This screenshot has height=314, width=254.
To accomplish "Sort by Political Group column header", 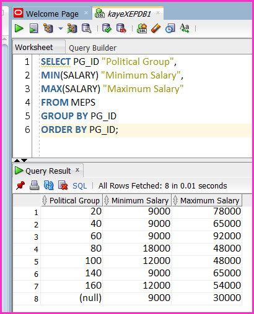I will click(x=72, y=200).
